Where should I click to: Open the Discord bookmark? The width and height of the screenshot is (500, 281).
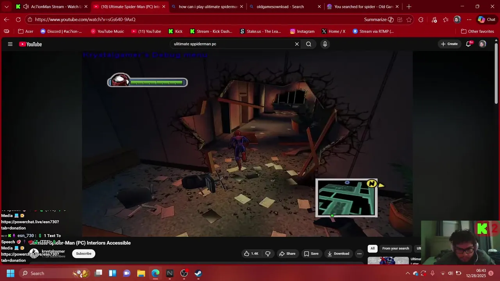point(61,31)
